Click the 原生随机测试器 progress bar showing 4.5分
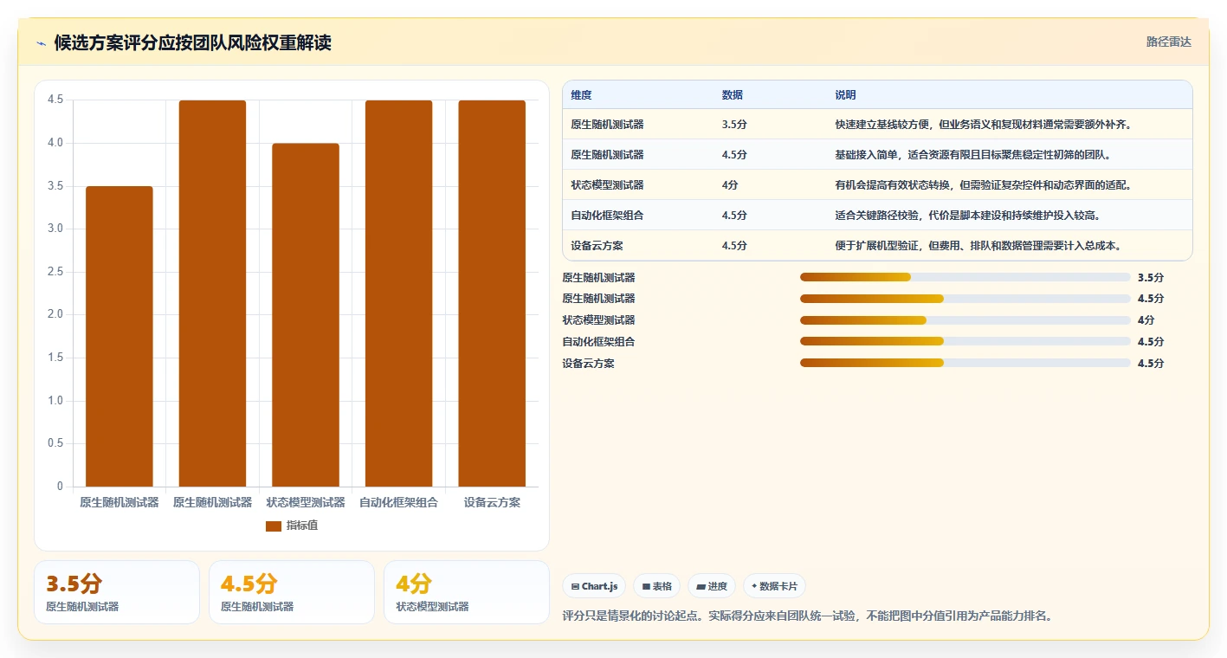 pos(965,299)
